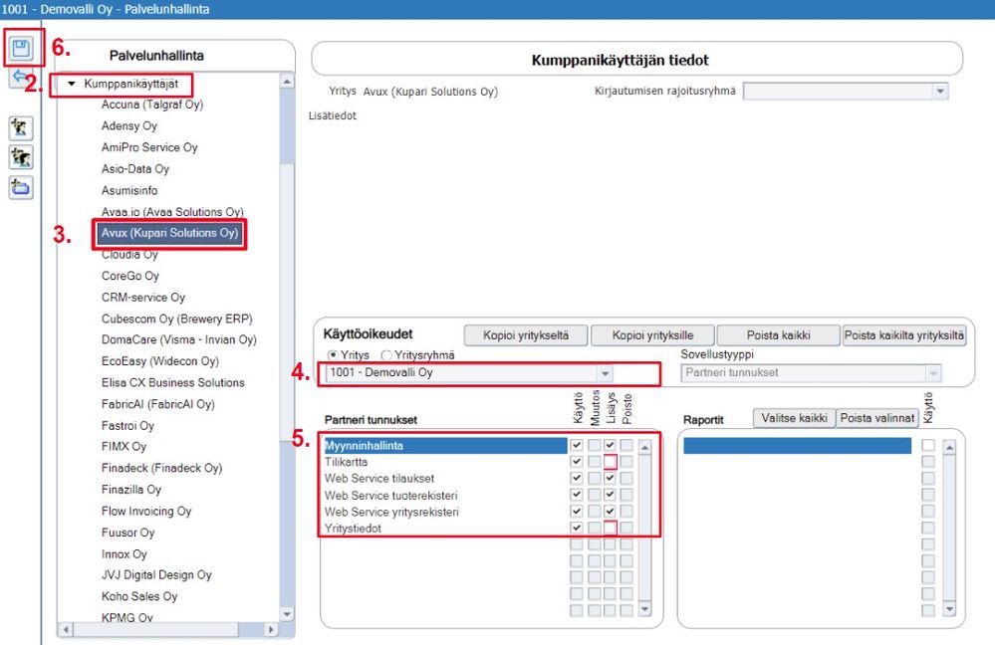Click Poista kaikilta yrityksiltä button
The width and height of the screenshot is (995, 645).
coord(904,334)
